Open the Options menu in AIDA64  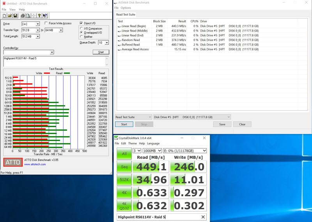[126, 8]
